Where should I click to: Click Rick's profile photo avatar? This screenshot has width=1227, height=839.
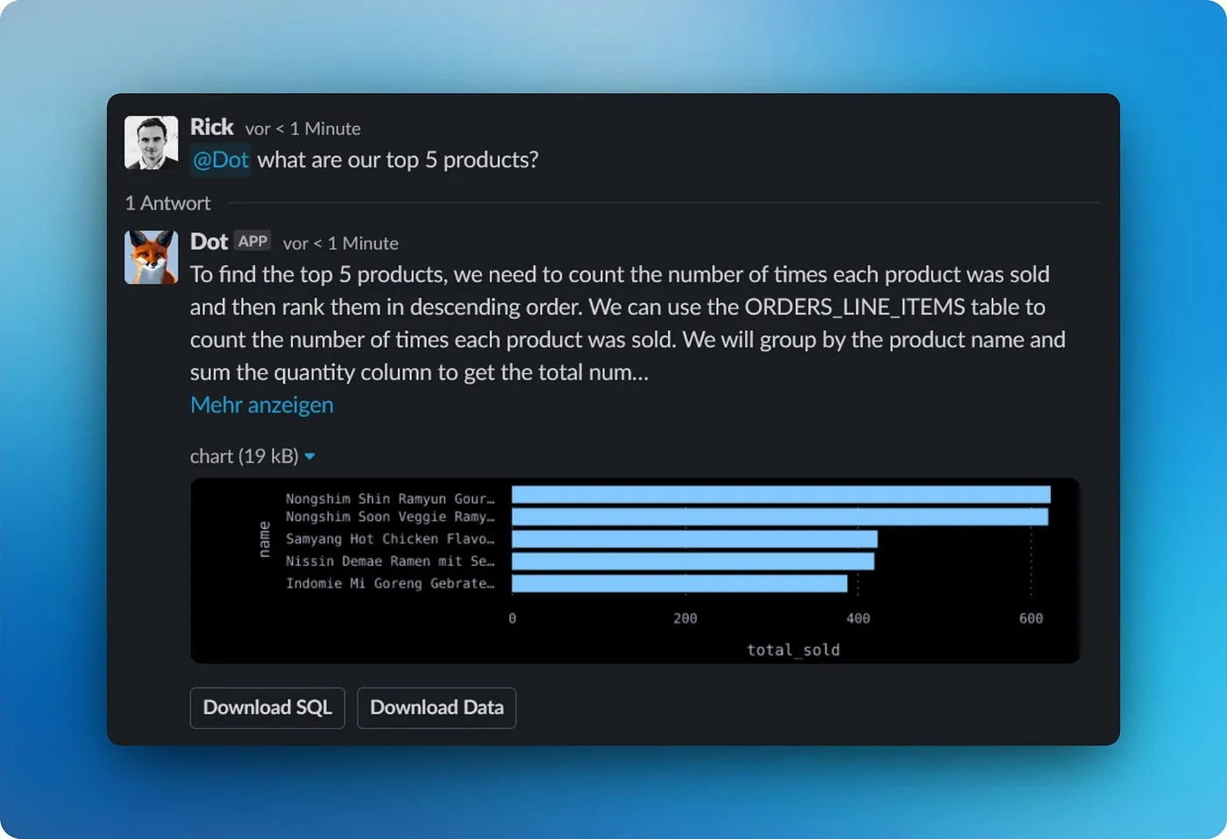(x=152, y=143)
